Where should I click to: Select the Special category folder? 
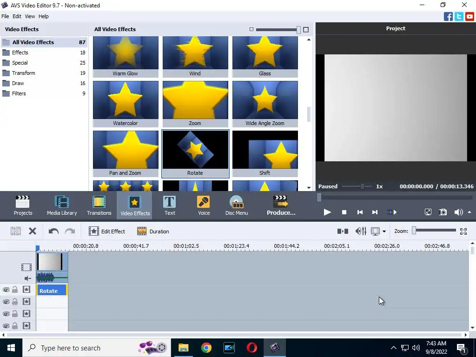click(44, 63)
